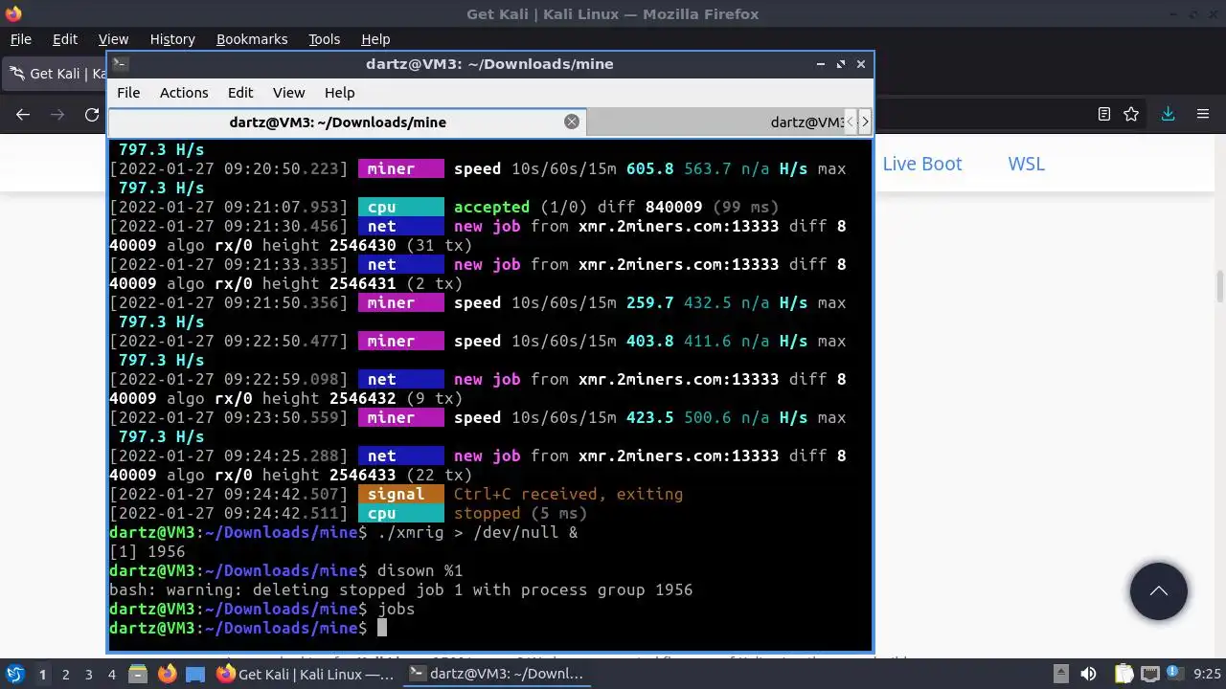The height and width of the screenshot is (689, 1226).
Task: Select the Get Kali browser tab
Action: [x=56, y=74]
